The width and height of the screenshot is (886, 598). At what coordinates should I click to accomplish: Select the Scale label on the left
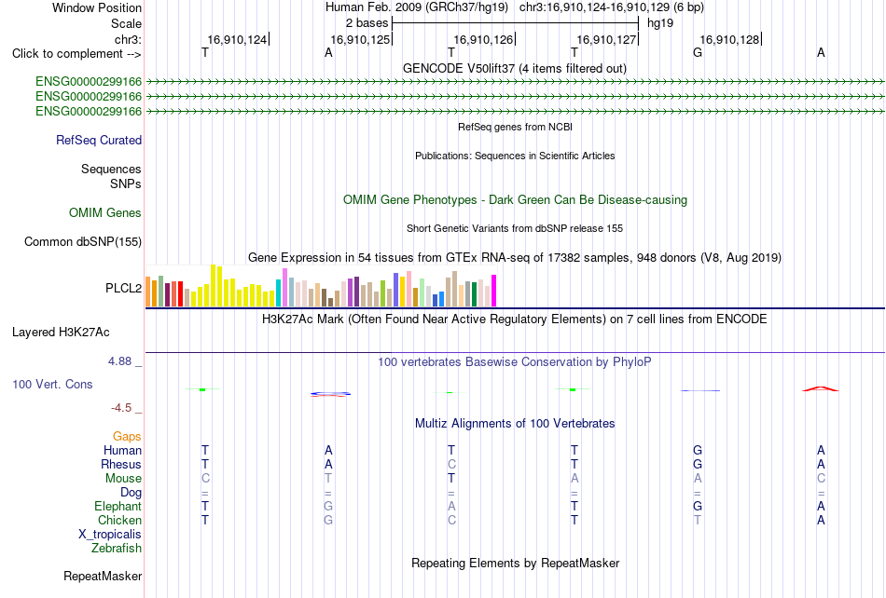click(126, 23)
